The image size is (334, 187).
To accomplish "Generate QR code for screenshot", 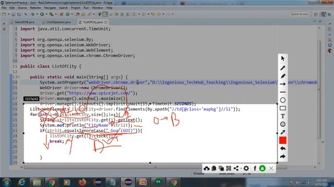I will 229,168.
